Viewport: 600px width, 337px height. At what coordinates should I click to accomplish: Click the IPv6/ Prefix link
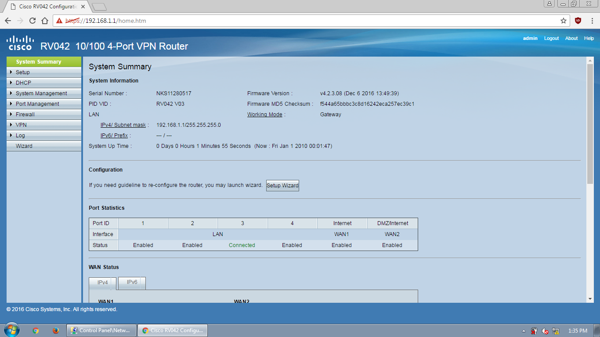[114, 136]
